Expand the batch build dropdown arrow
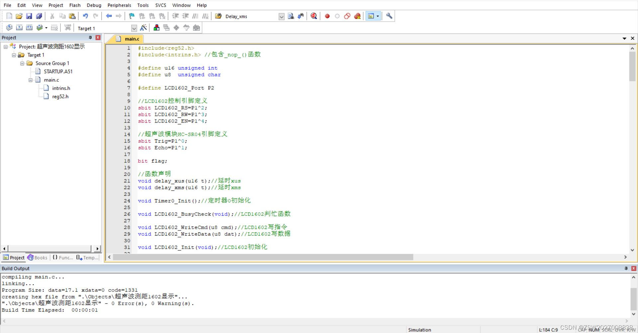This screenshot has height=333, width=638. pos(46,28)
